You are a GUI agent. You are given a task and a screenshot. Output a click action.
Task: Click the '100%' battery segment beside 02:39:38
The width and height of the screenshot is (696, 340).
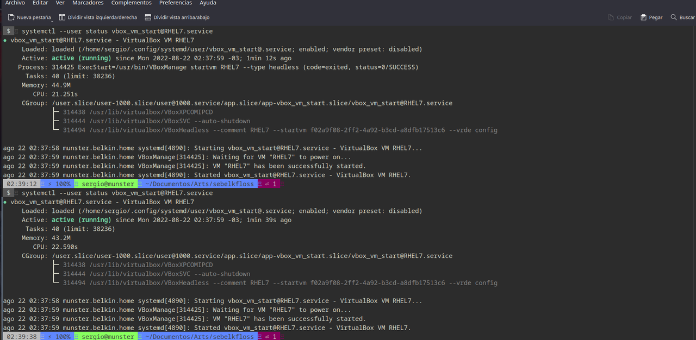[59, 337]
